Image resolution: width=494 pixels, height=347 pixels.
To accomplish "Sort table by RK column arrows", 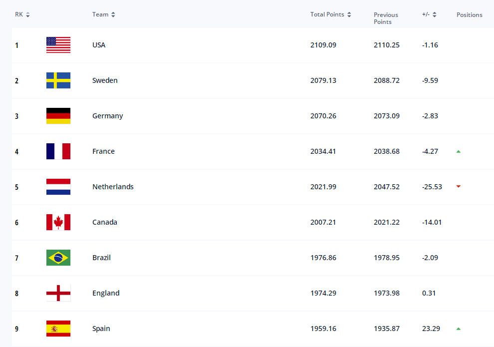I will [x=28, y=14].
